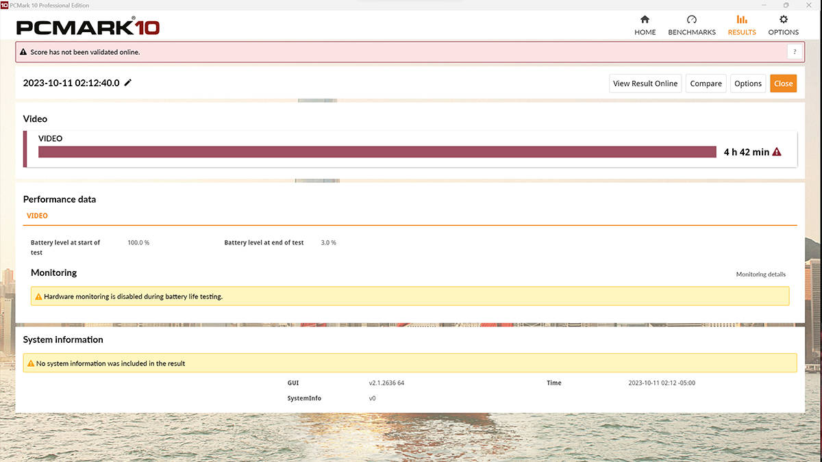Open the Benchmarks gauge icon
This screenshot has width=822, height=462.
click(x=691, y=20)
